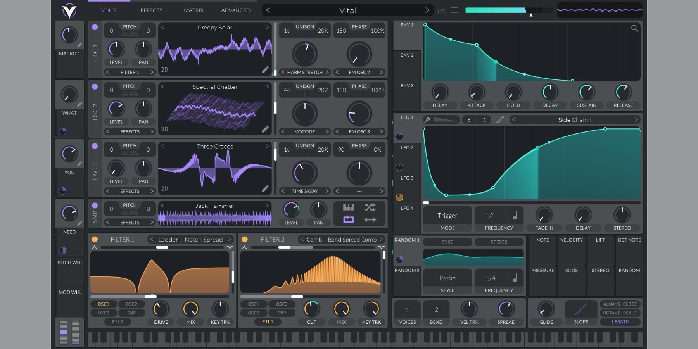698x349 pixels.
Task: Click the envelope magnifier zoom icon
Action: coord(634,28)
